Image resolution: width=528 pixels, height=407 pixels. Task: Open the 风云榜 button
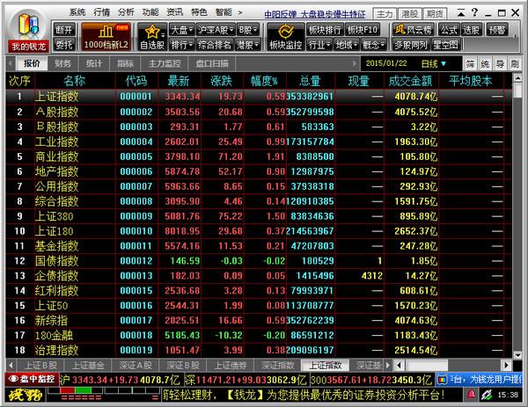(414, 30)
